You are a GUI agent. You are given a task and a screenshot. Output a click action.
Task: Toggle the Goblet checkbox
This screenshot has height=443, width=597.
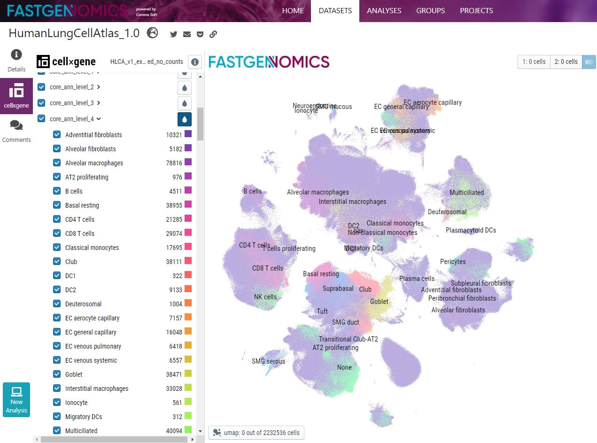57,374
